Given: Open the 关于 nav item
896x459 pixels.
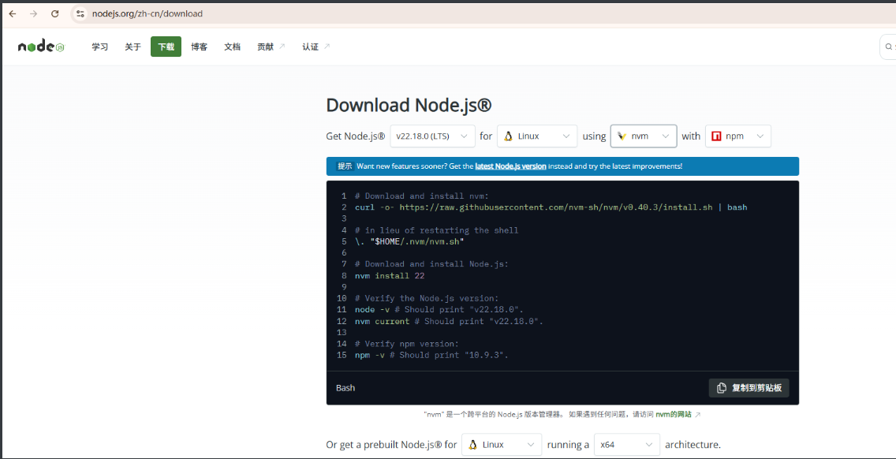Looking at the screenshot, I should [133, 47].
